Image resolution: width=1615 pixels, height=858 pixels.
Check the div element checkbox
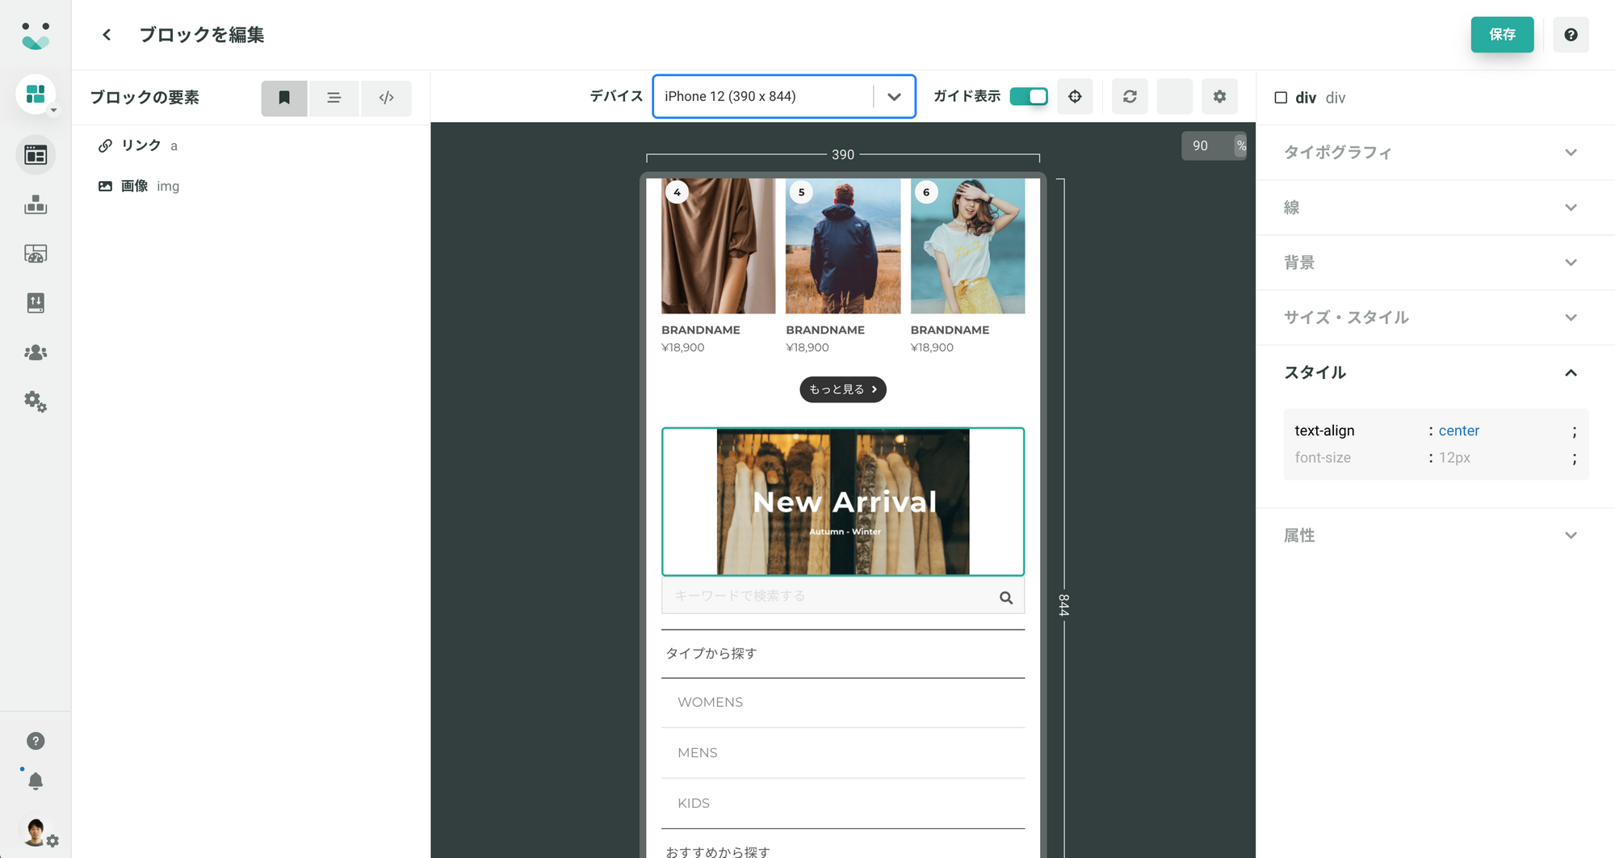[1281, 98]
